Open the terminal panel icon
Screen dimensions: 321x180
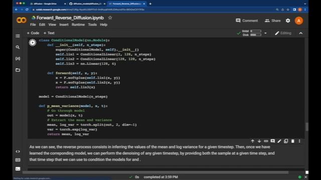[x=18, y=169]
